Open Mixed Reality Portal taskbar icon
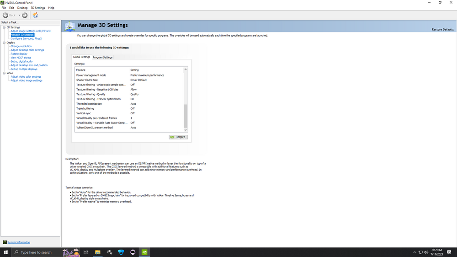Screen dimensions: 457x257 tap(121, 252)
